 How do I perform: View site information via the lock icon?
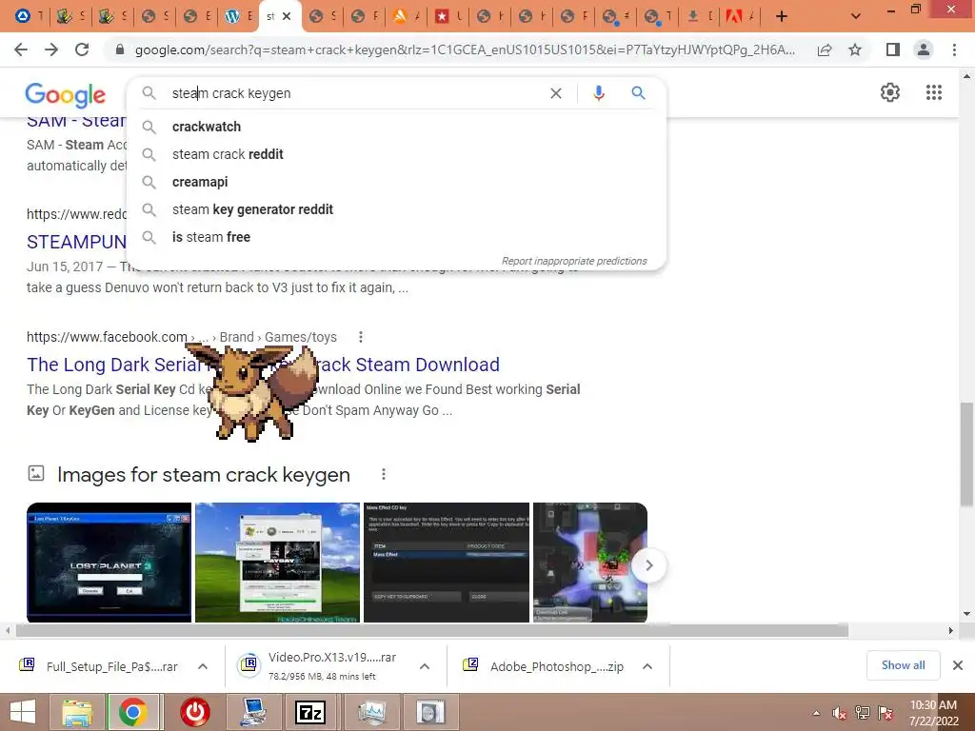(121, 49)
